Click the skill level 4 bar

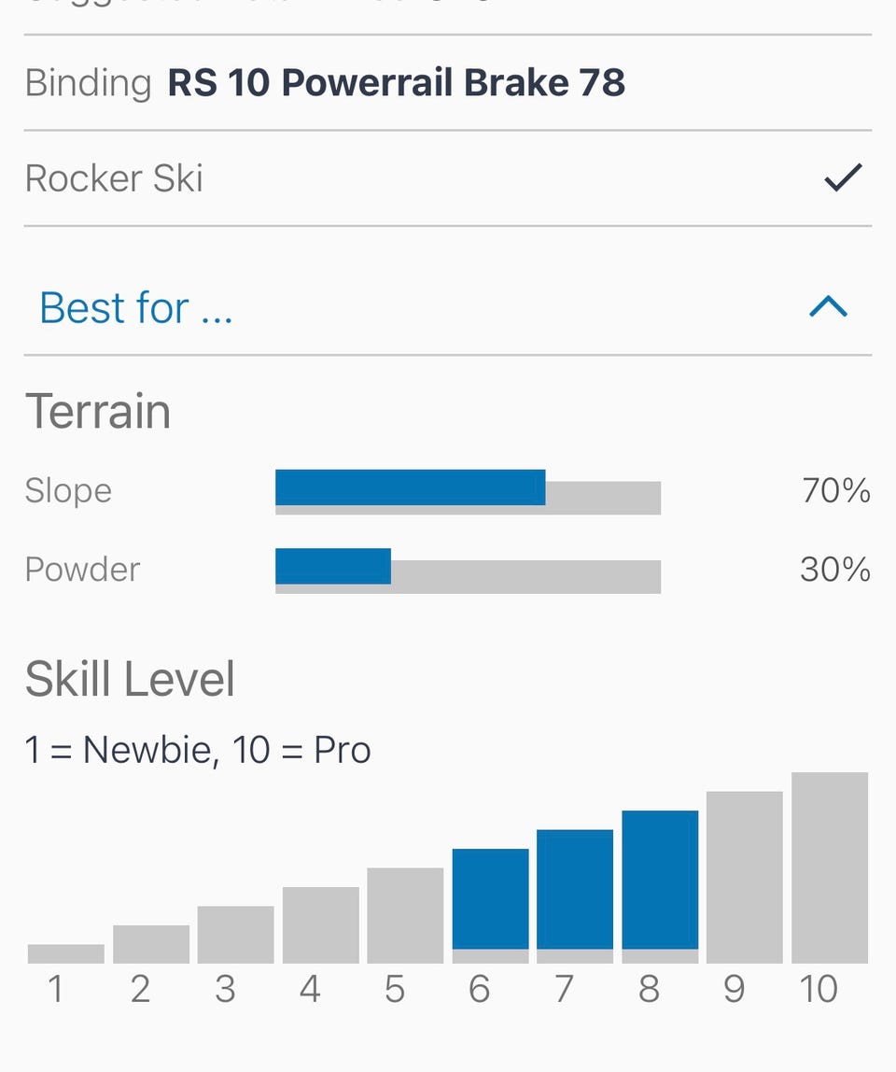pos(320,924)
